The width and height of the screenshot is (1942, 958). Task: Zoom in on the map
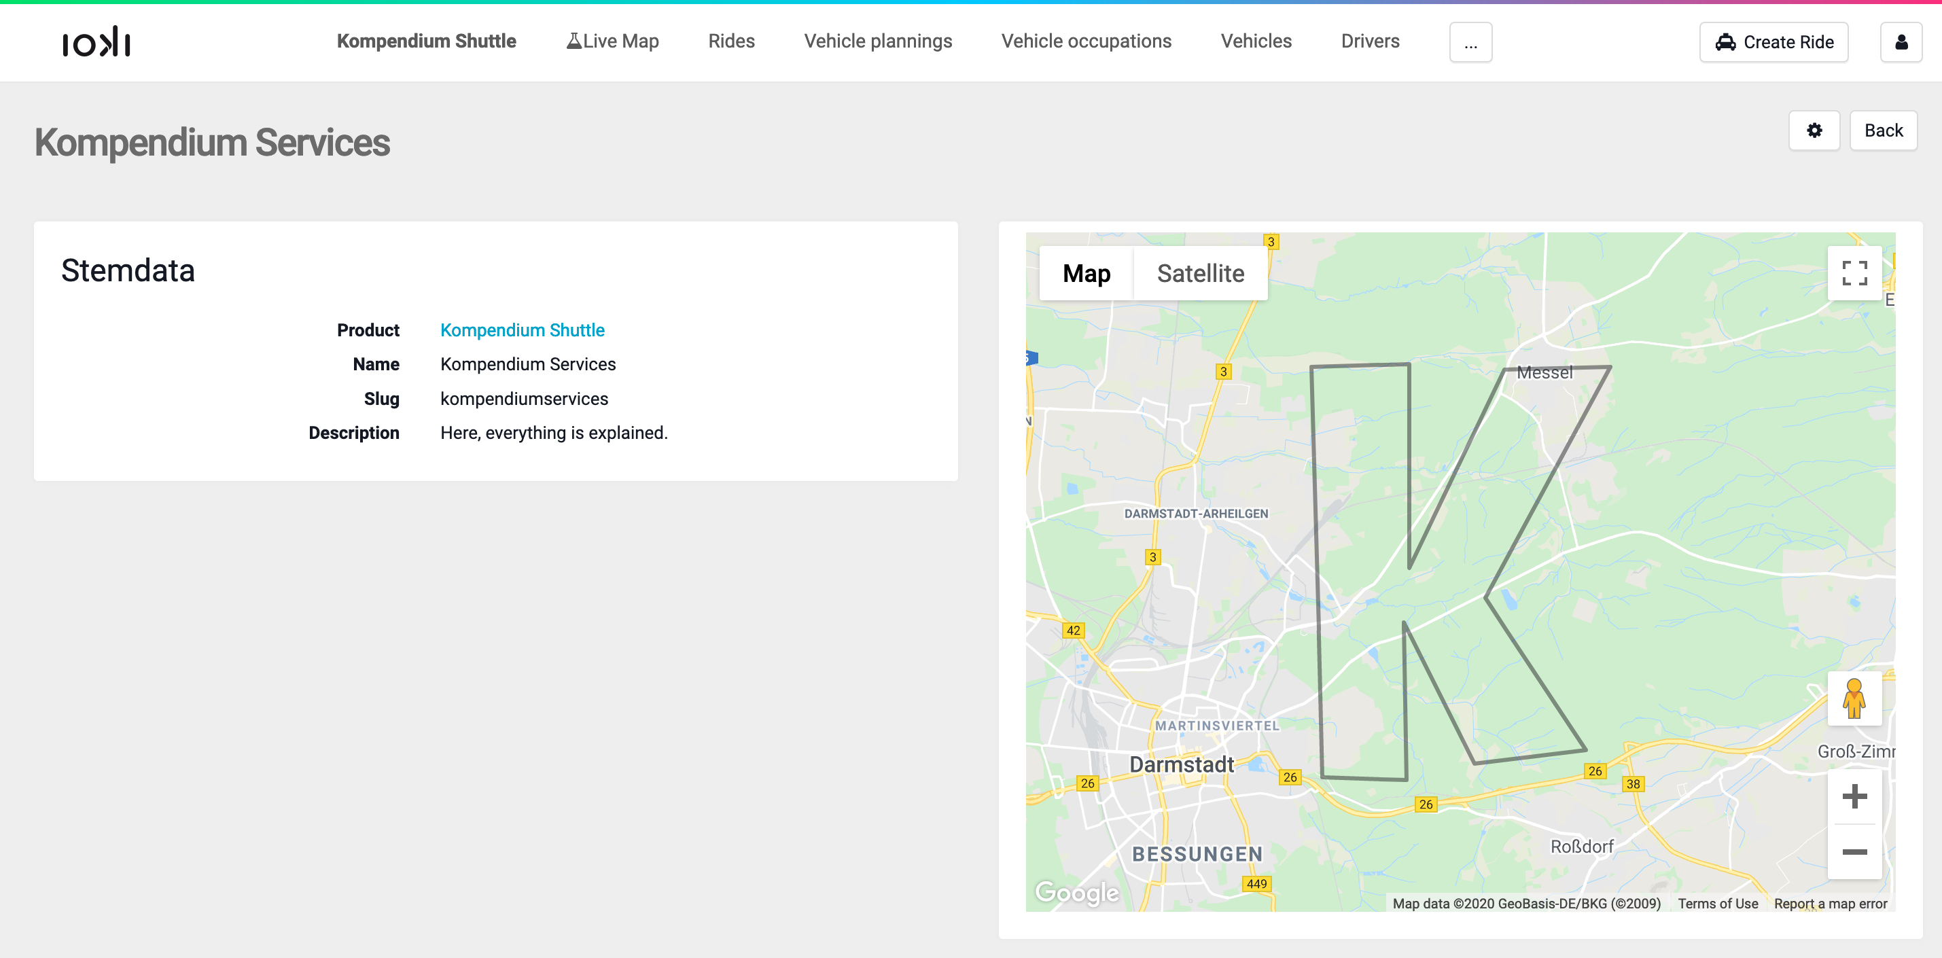tap(1854, 796)
